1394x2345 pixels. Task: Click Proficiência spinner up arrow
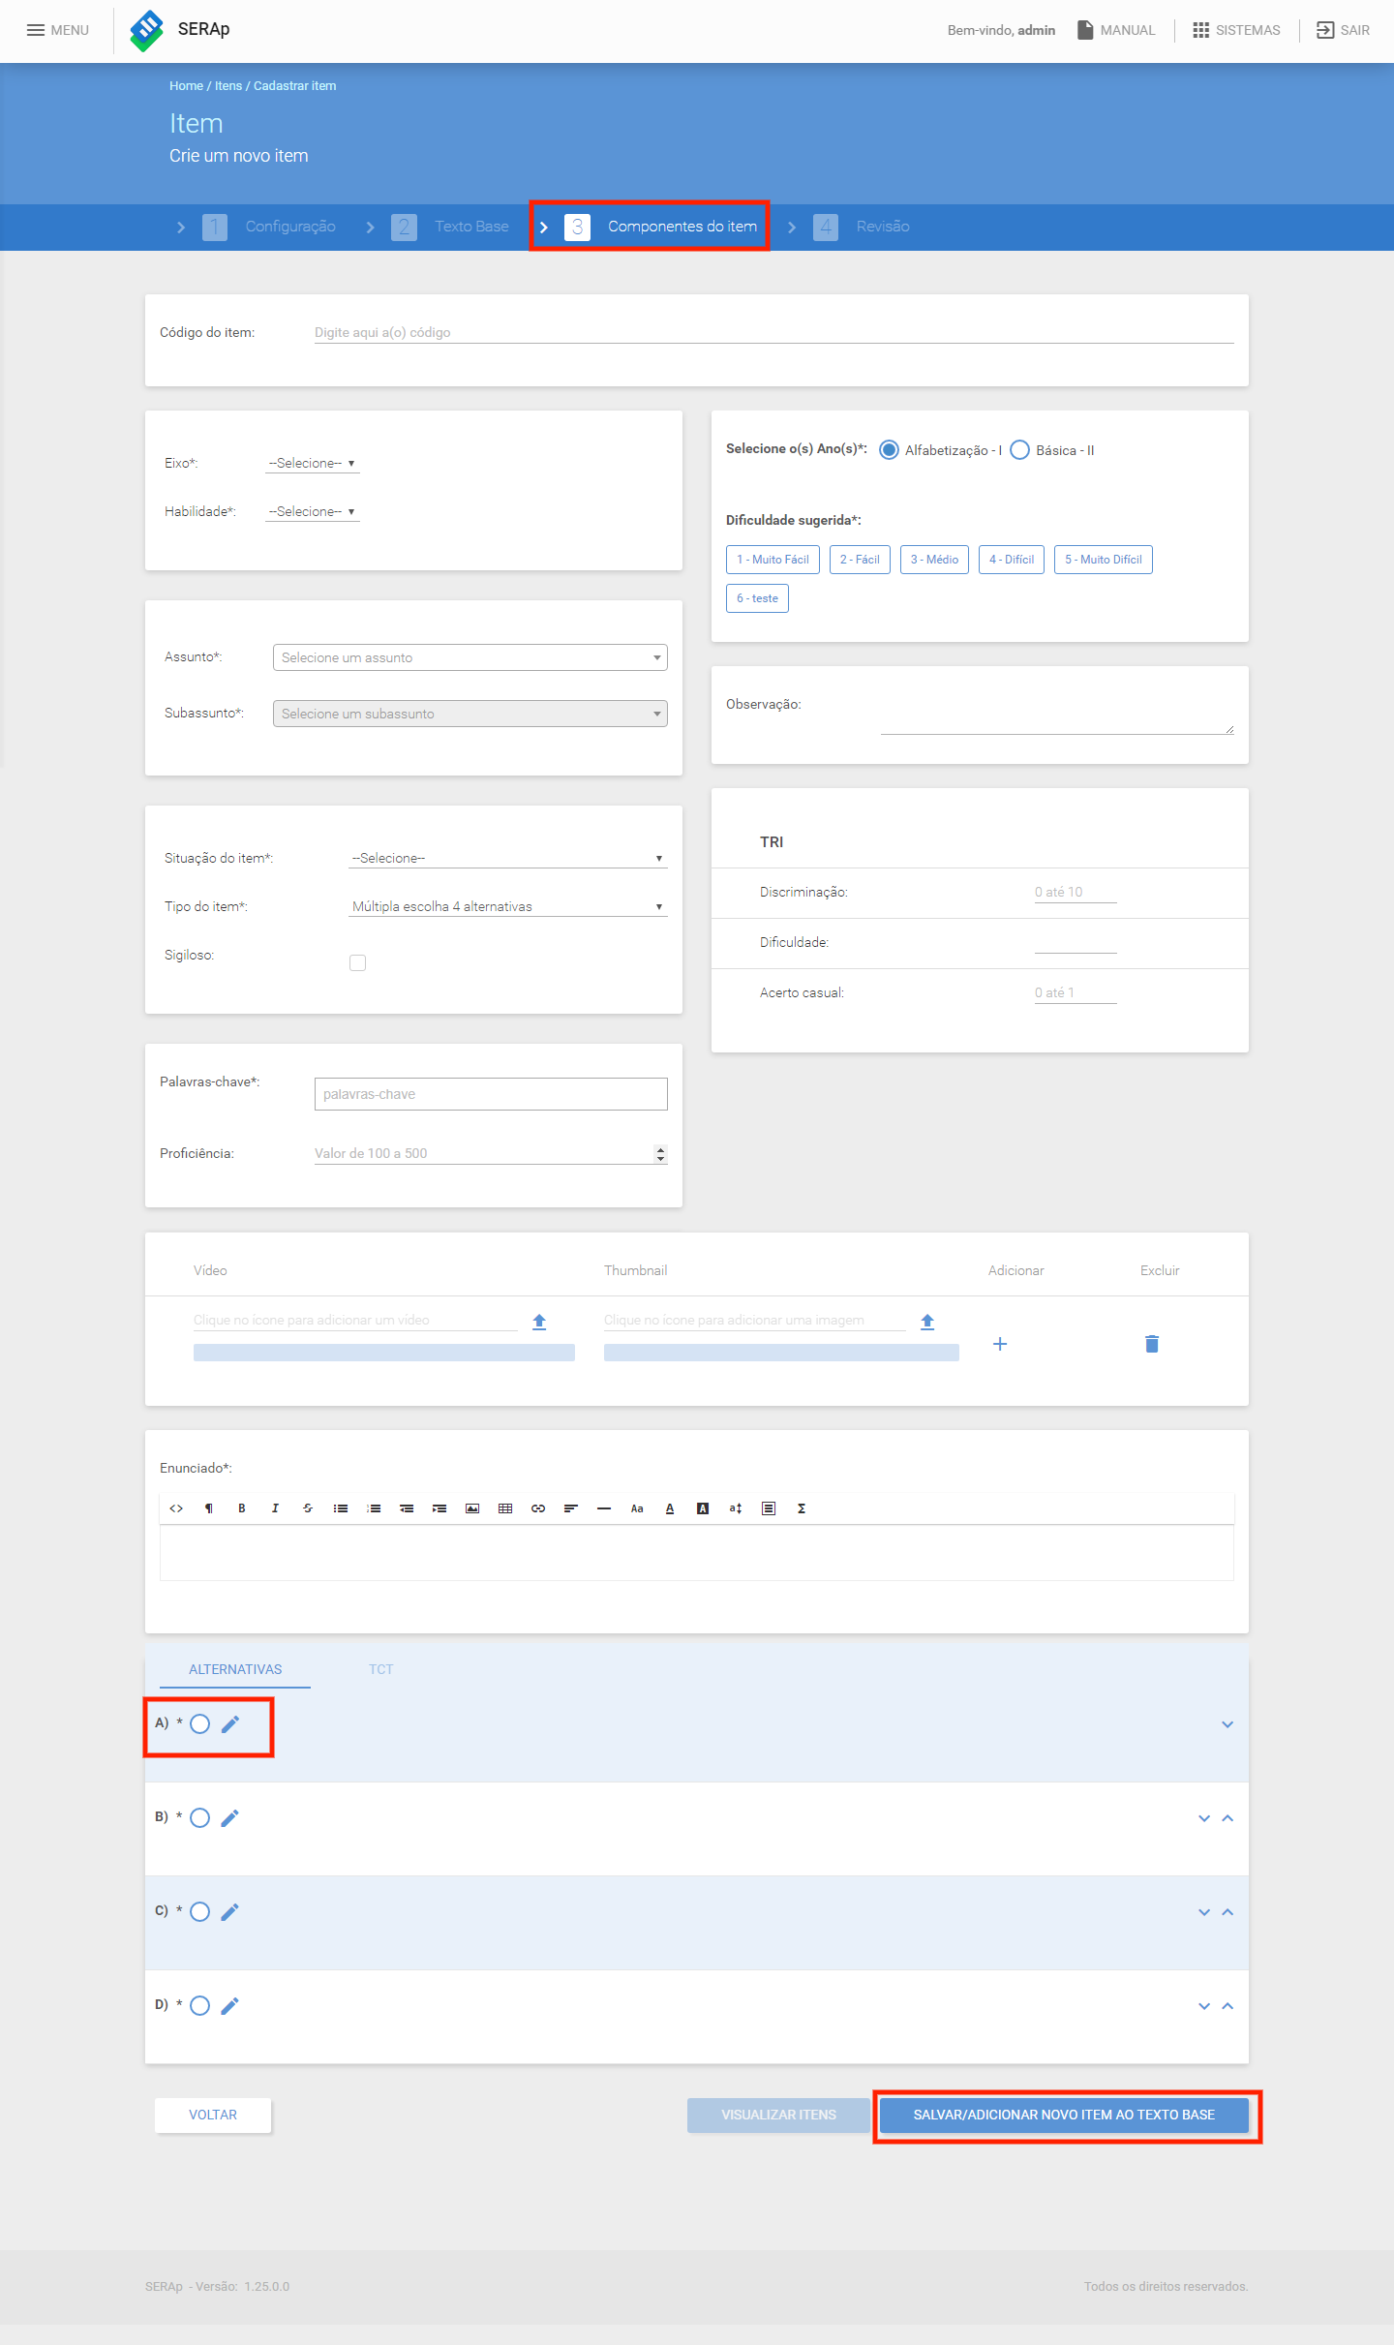[660, 1149]
